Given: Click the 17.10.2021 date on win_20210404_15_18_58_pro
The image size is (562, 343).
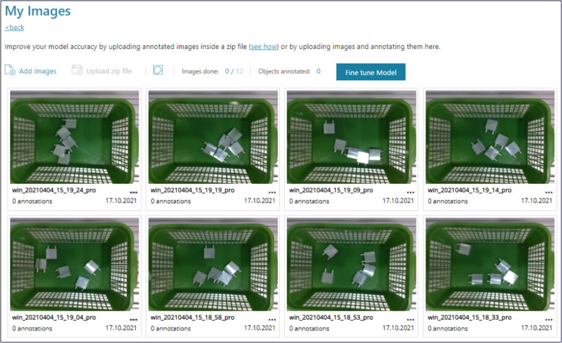Looking at the screenshot, I should [x=260, y=328].
